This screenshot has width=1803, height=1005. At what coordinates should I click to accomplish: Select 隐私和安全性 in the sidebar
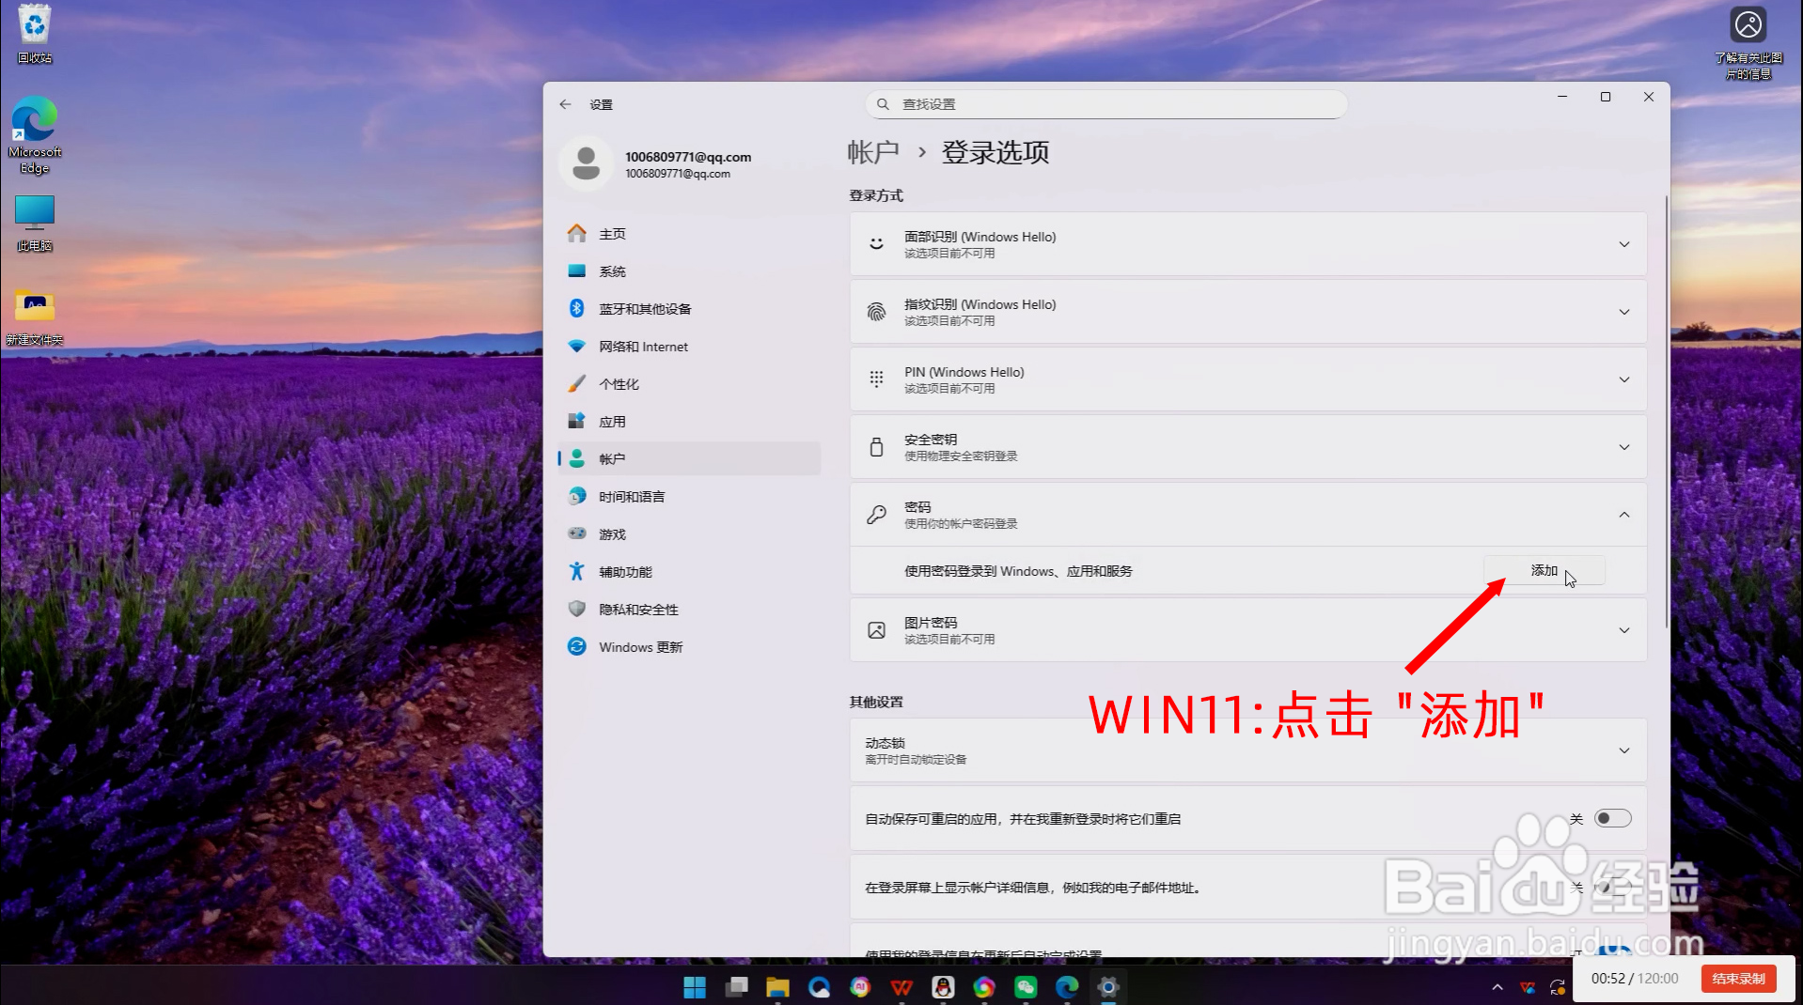click(638, 609)
